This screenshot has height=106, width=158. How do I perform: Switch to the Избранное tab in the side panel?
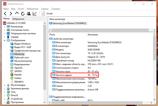coord(18,19)
